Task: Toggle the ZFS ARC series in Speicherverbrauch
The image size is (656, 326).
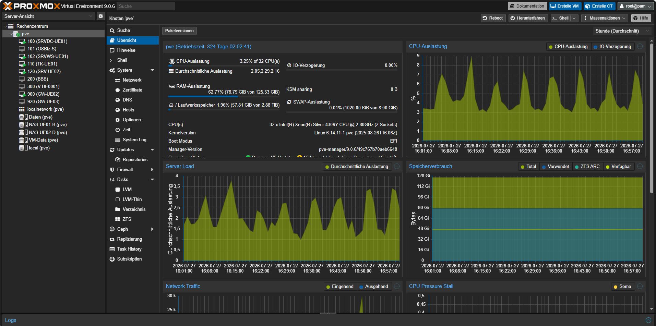Action: (x=587, y=167)
